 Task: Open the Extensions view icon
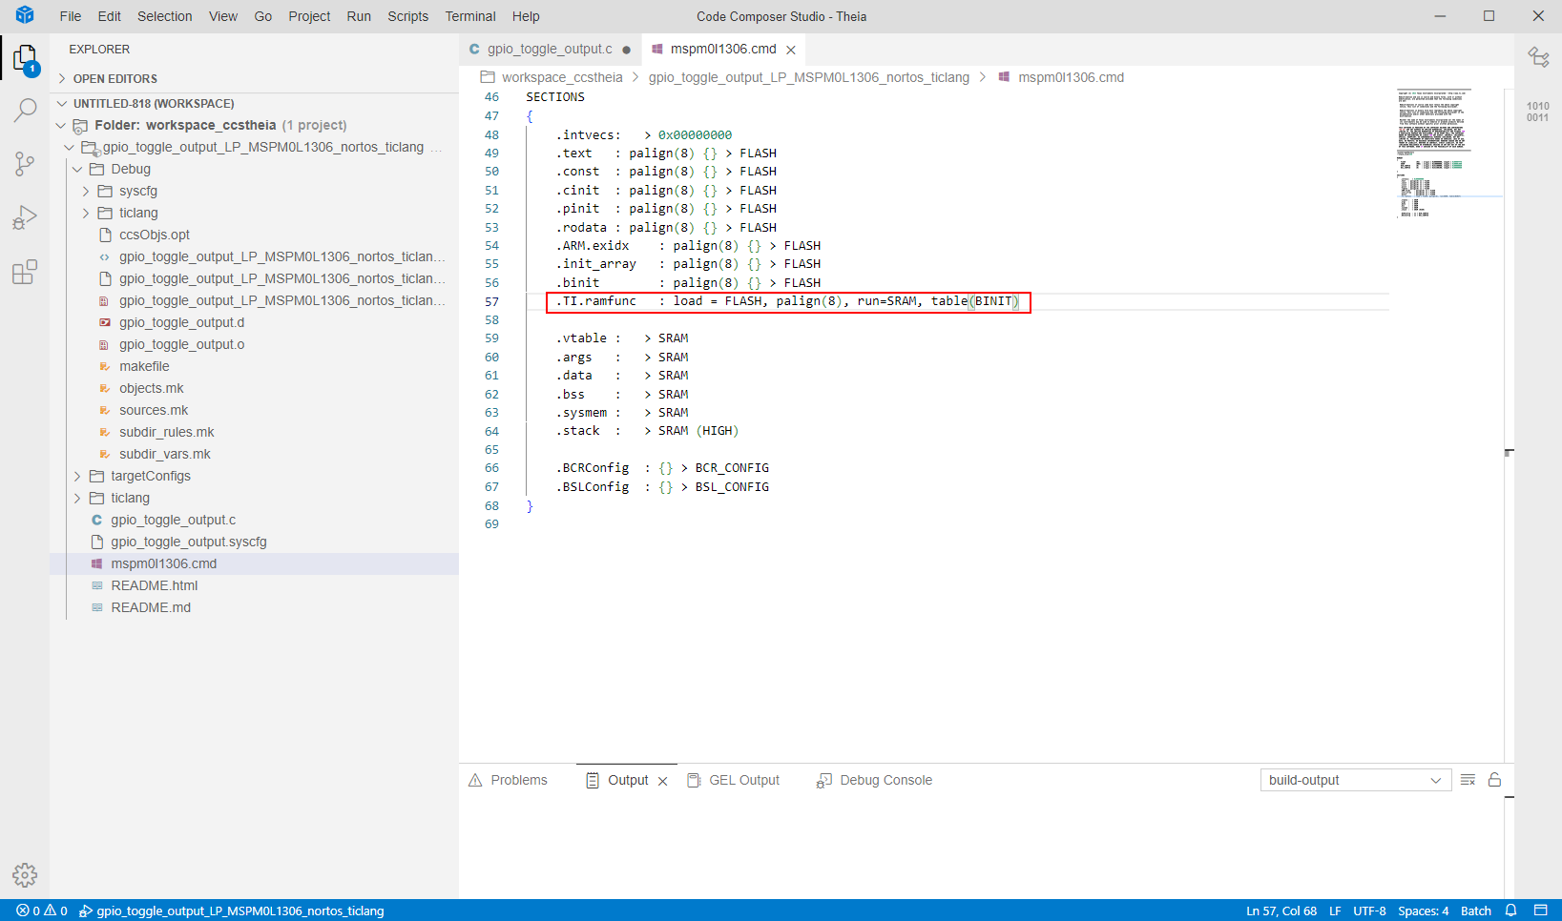pos(25,273)
